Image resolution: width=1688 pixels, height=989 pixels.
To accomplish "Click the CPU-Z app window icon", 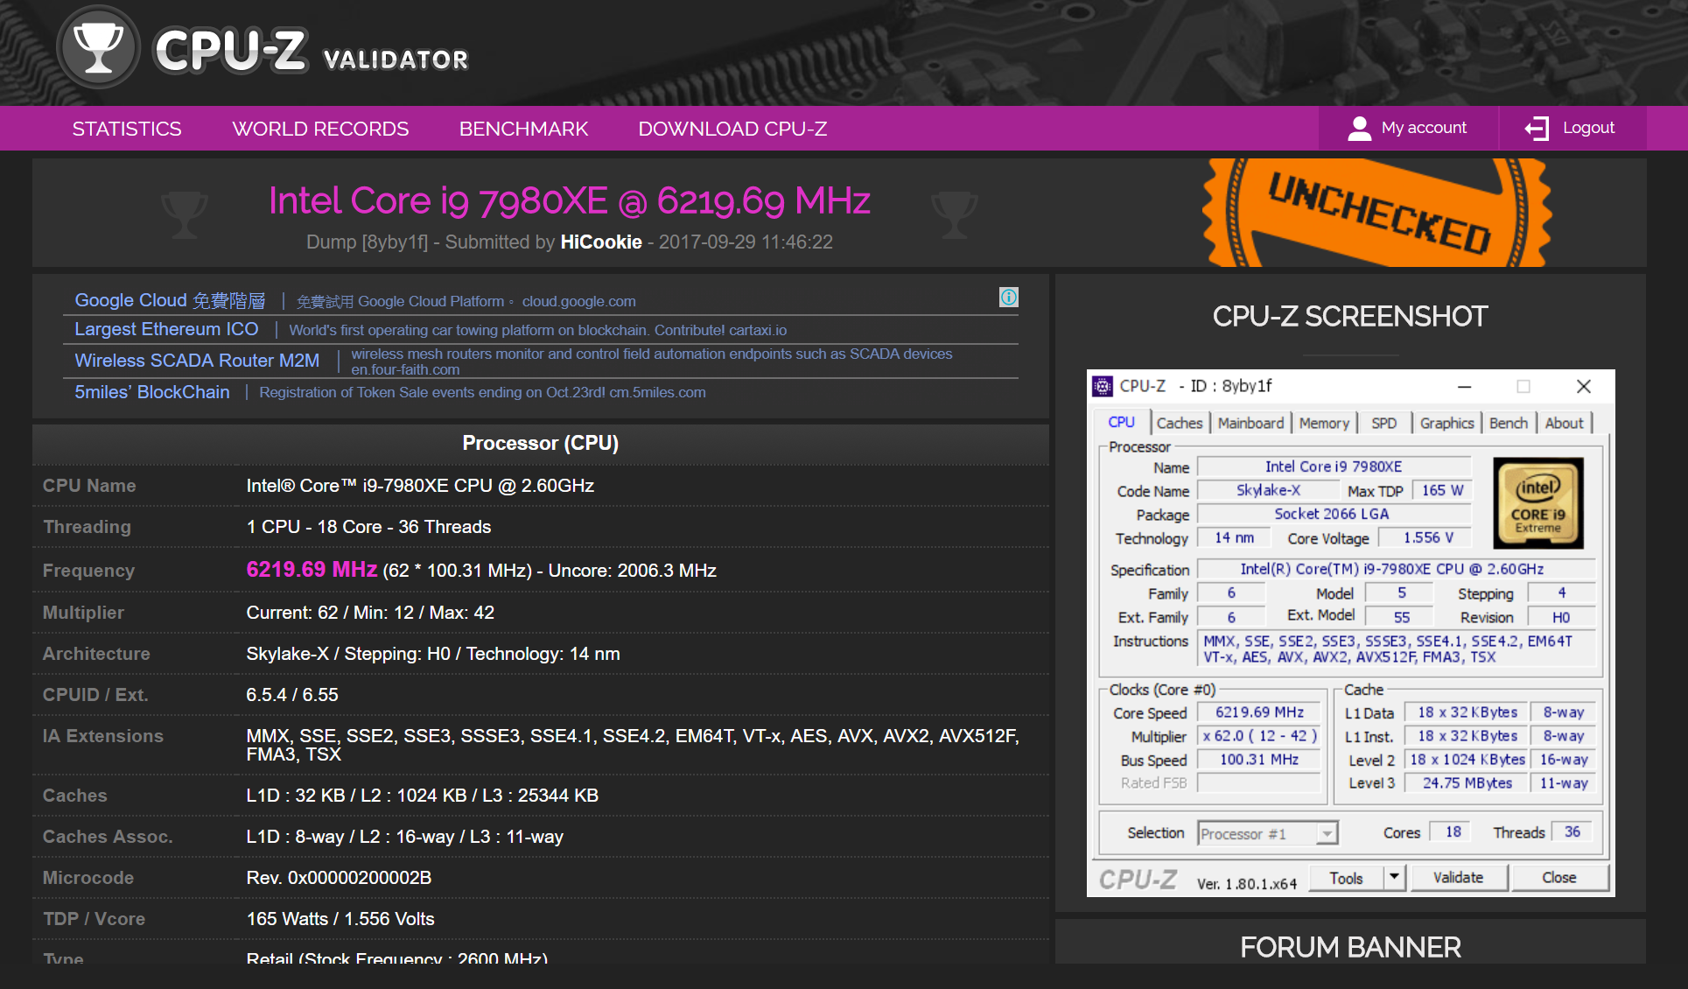I will [x=1103, y=386].
